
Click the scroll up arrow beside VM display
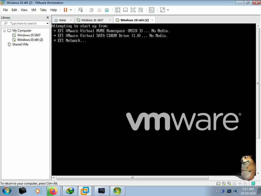(258, 26)
